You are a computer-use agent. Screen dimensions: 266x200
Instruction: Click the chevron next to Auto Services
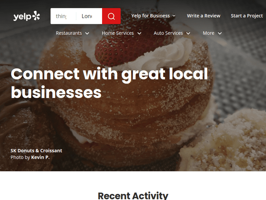[188, 33]
